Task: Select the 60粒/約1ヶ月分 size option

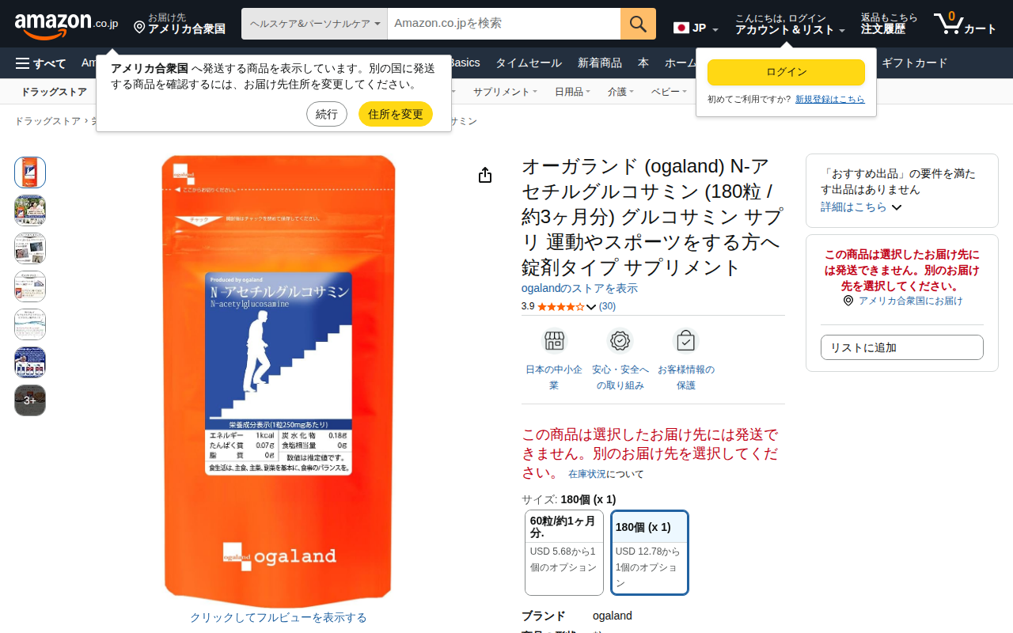Action: click(564, 552)
